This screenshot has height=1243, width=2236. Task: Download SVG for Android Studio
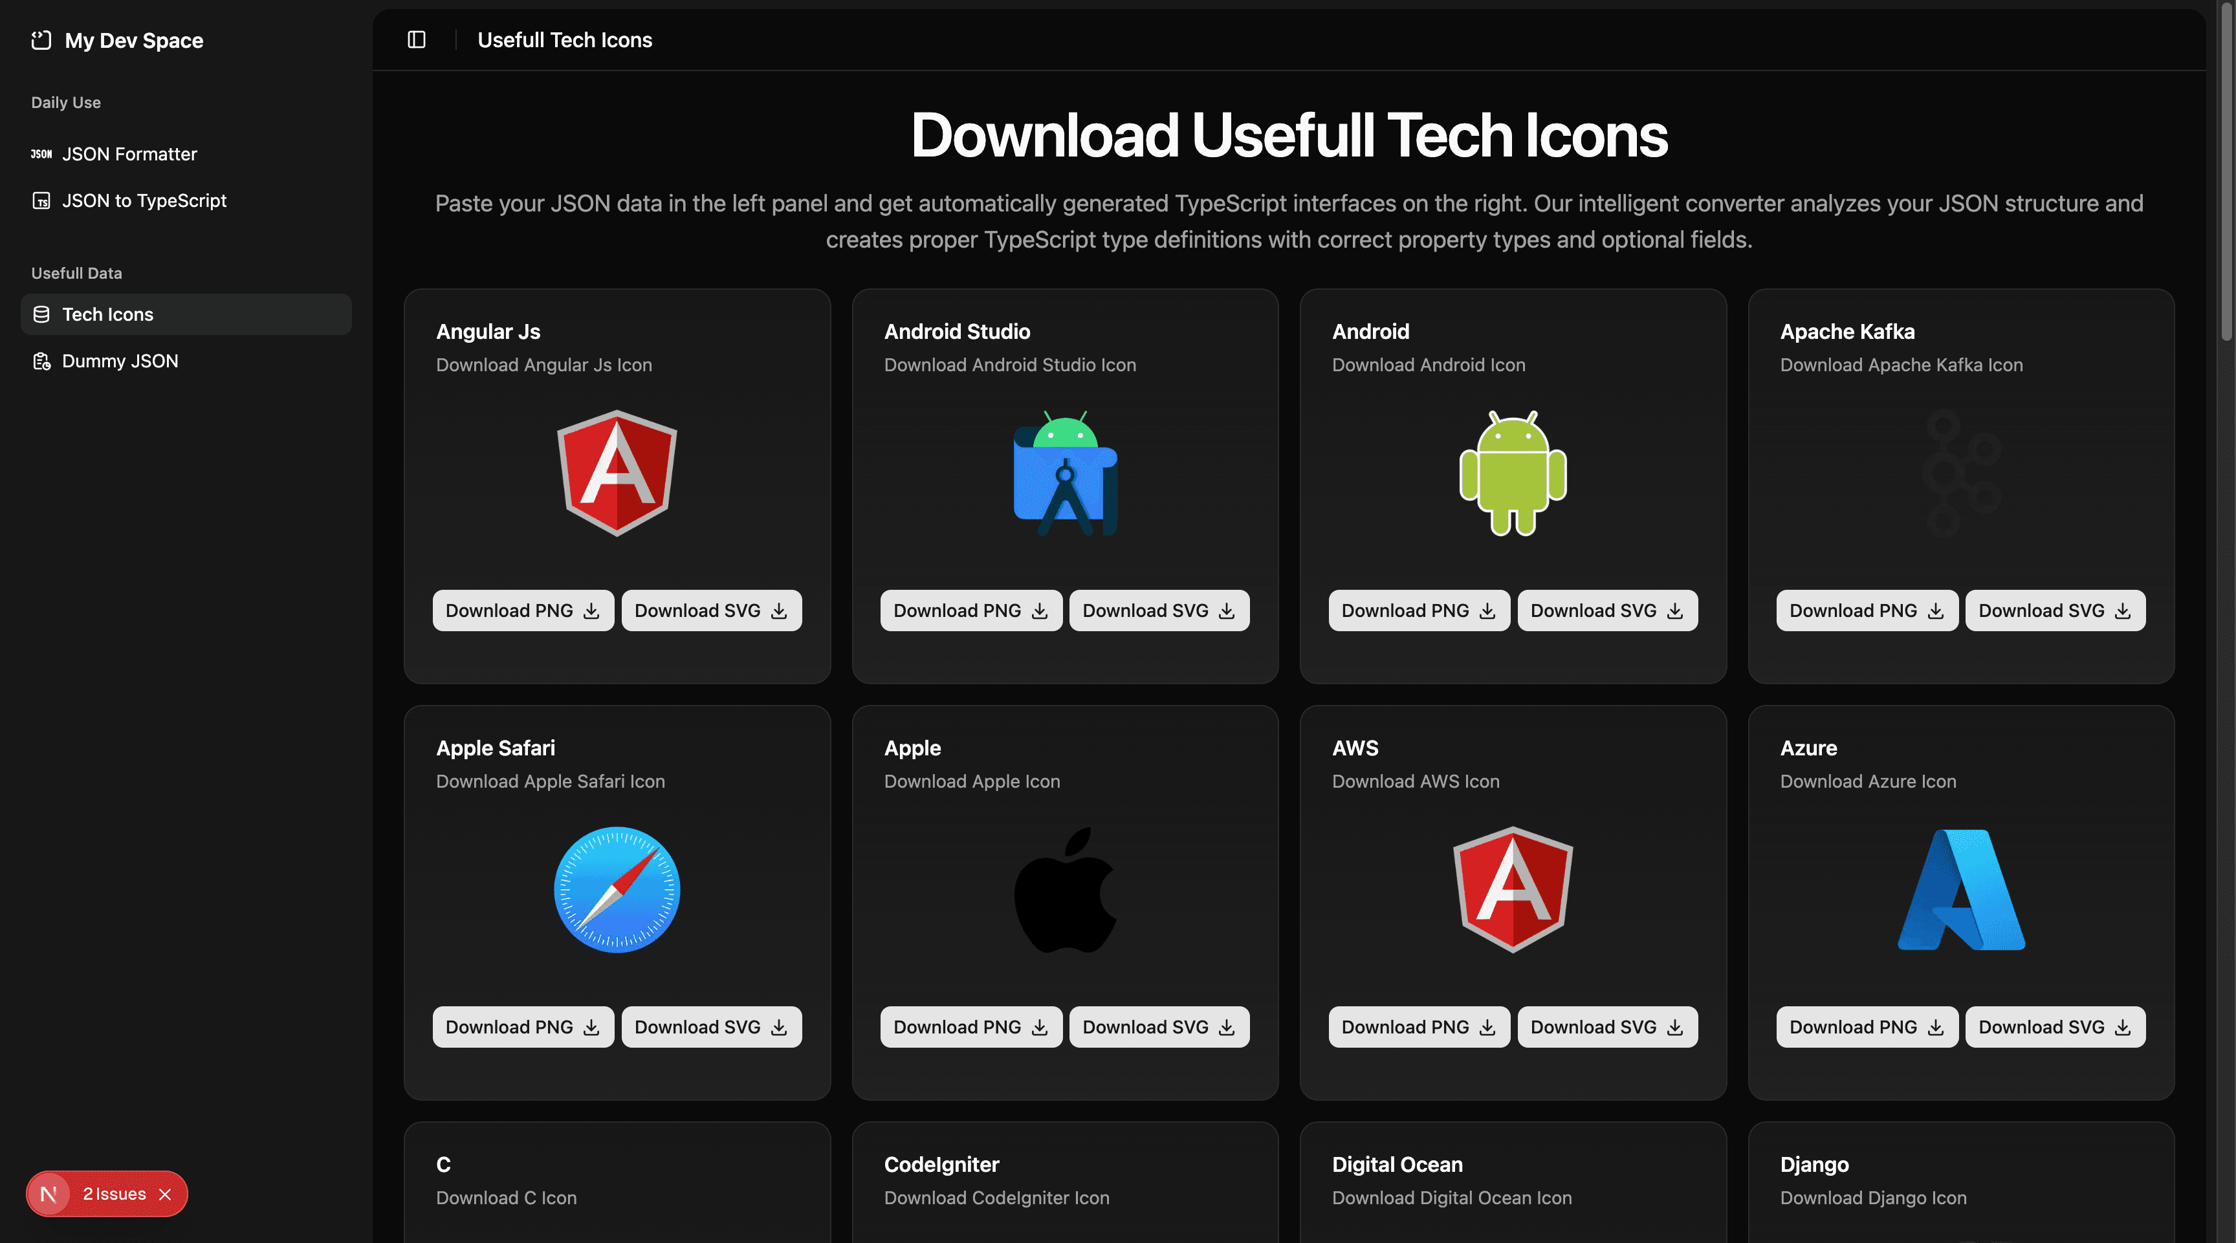(x=1159, y=610)
